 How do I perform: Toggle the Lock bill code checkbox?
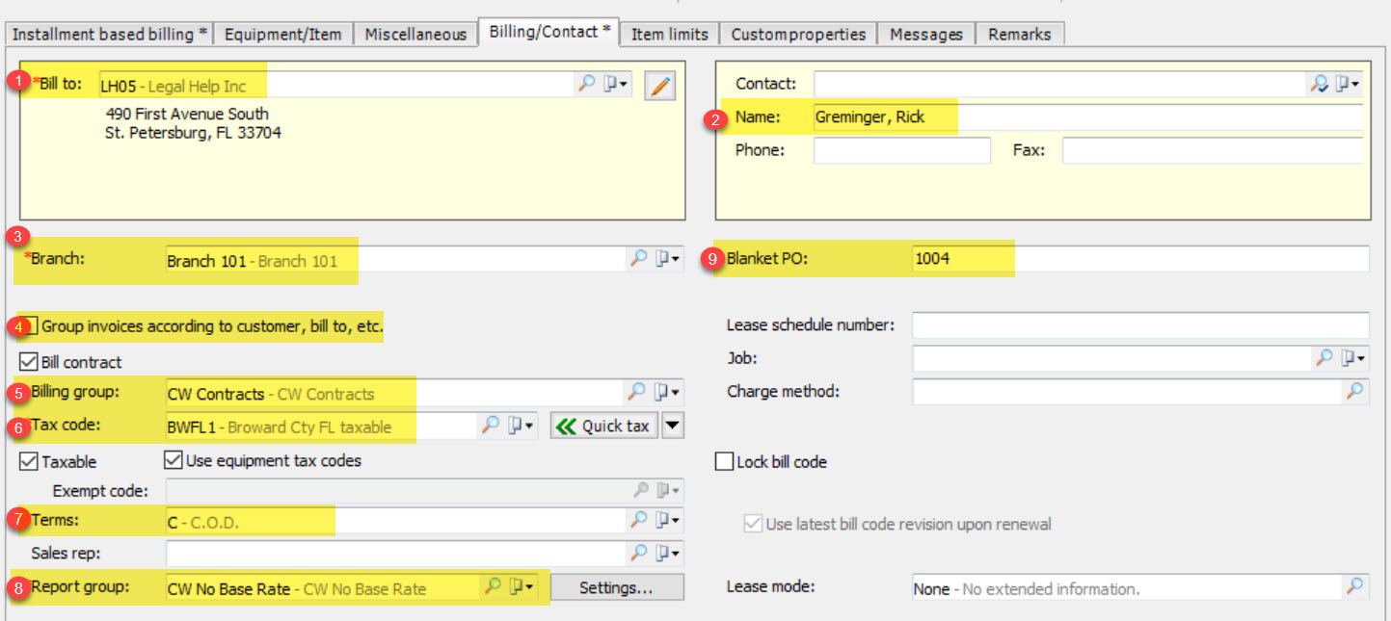click(x=724, y=462)
